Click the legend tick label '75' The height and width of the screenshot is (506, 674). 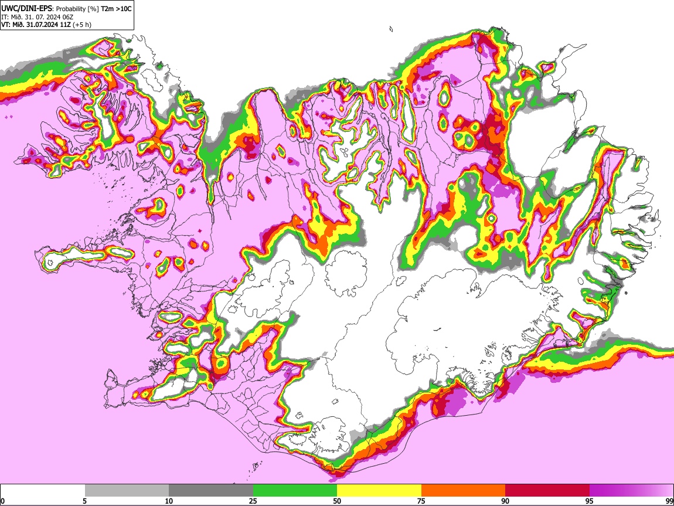click(x=421, y=501)
